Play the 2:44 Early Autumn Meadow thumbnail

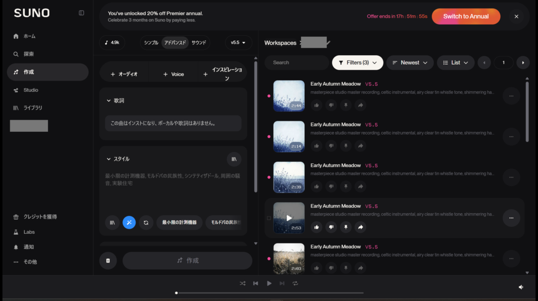[x=289, y=96]
